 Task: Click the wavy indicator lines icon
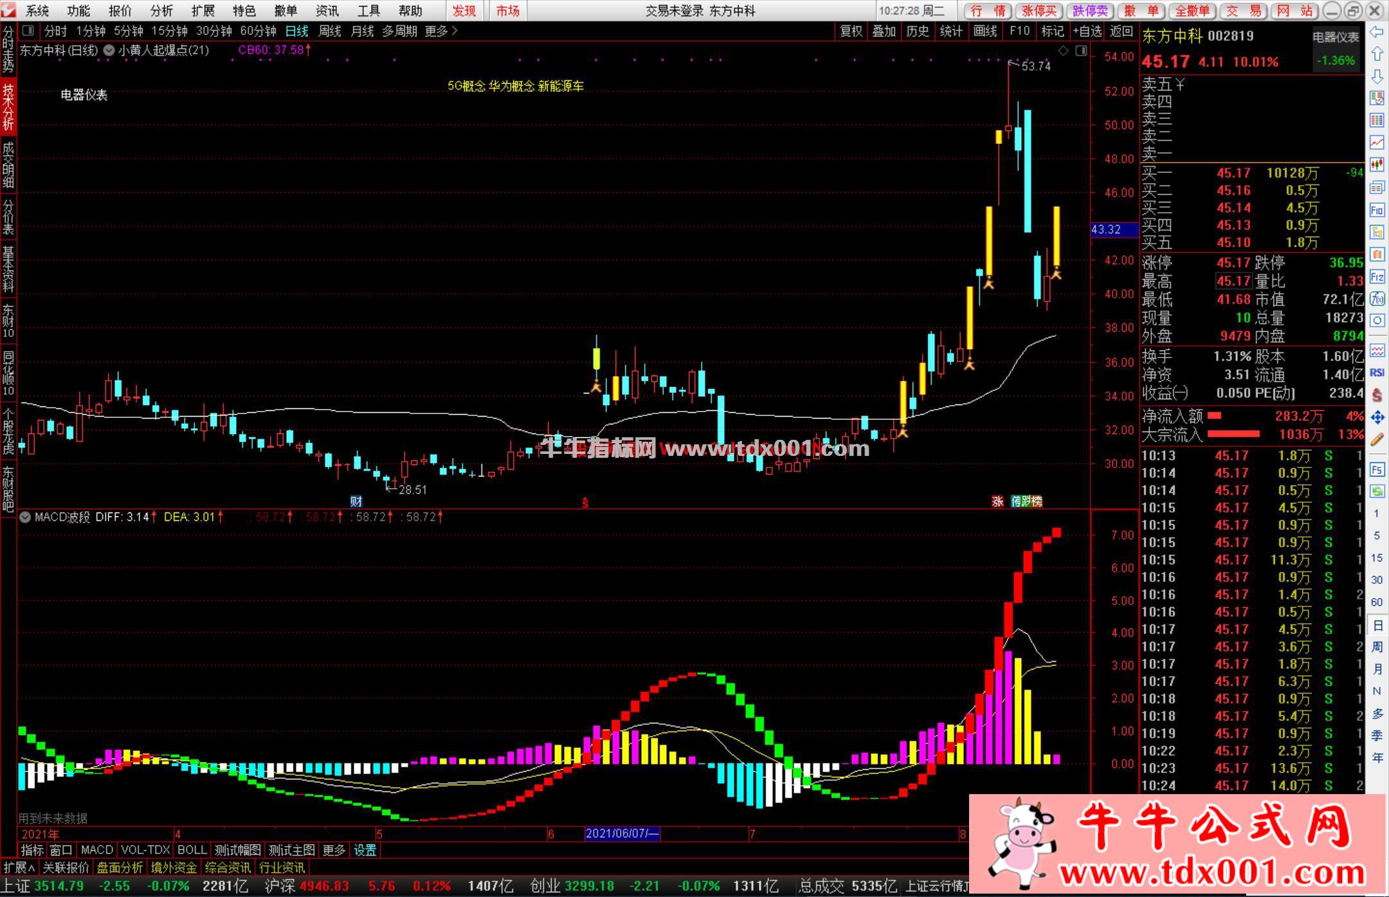click(x=1377, y=350)
